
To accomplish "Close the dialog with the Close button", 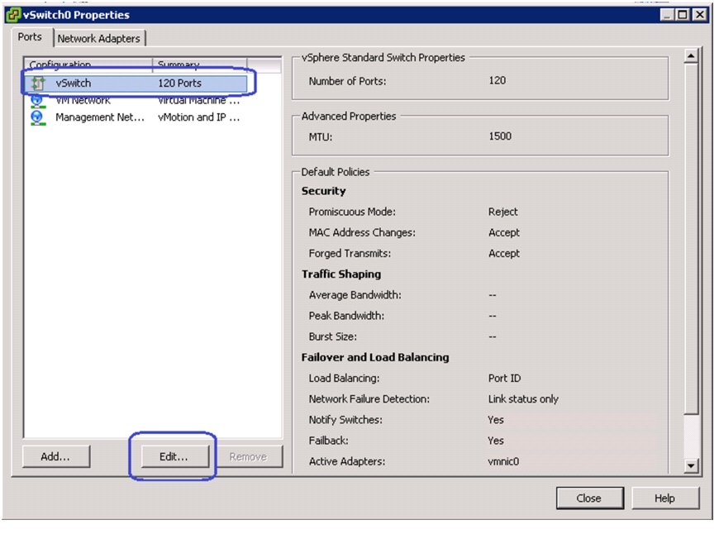I will click(590, 498).
